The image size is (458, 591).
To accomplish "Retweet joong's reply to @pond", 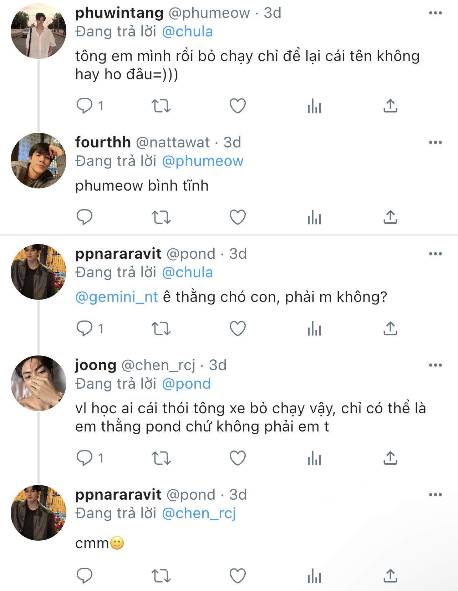I will [161, 458].
